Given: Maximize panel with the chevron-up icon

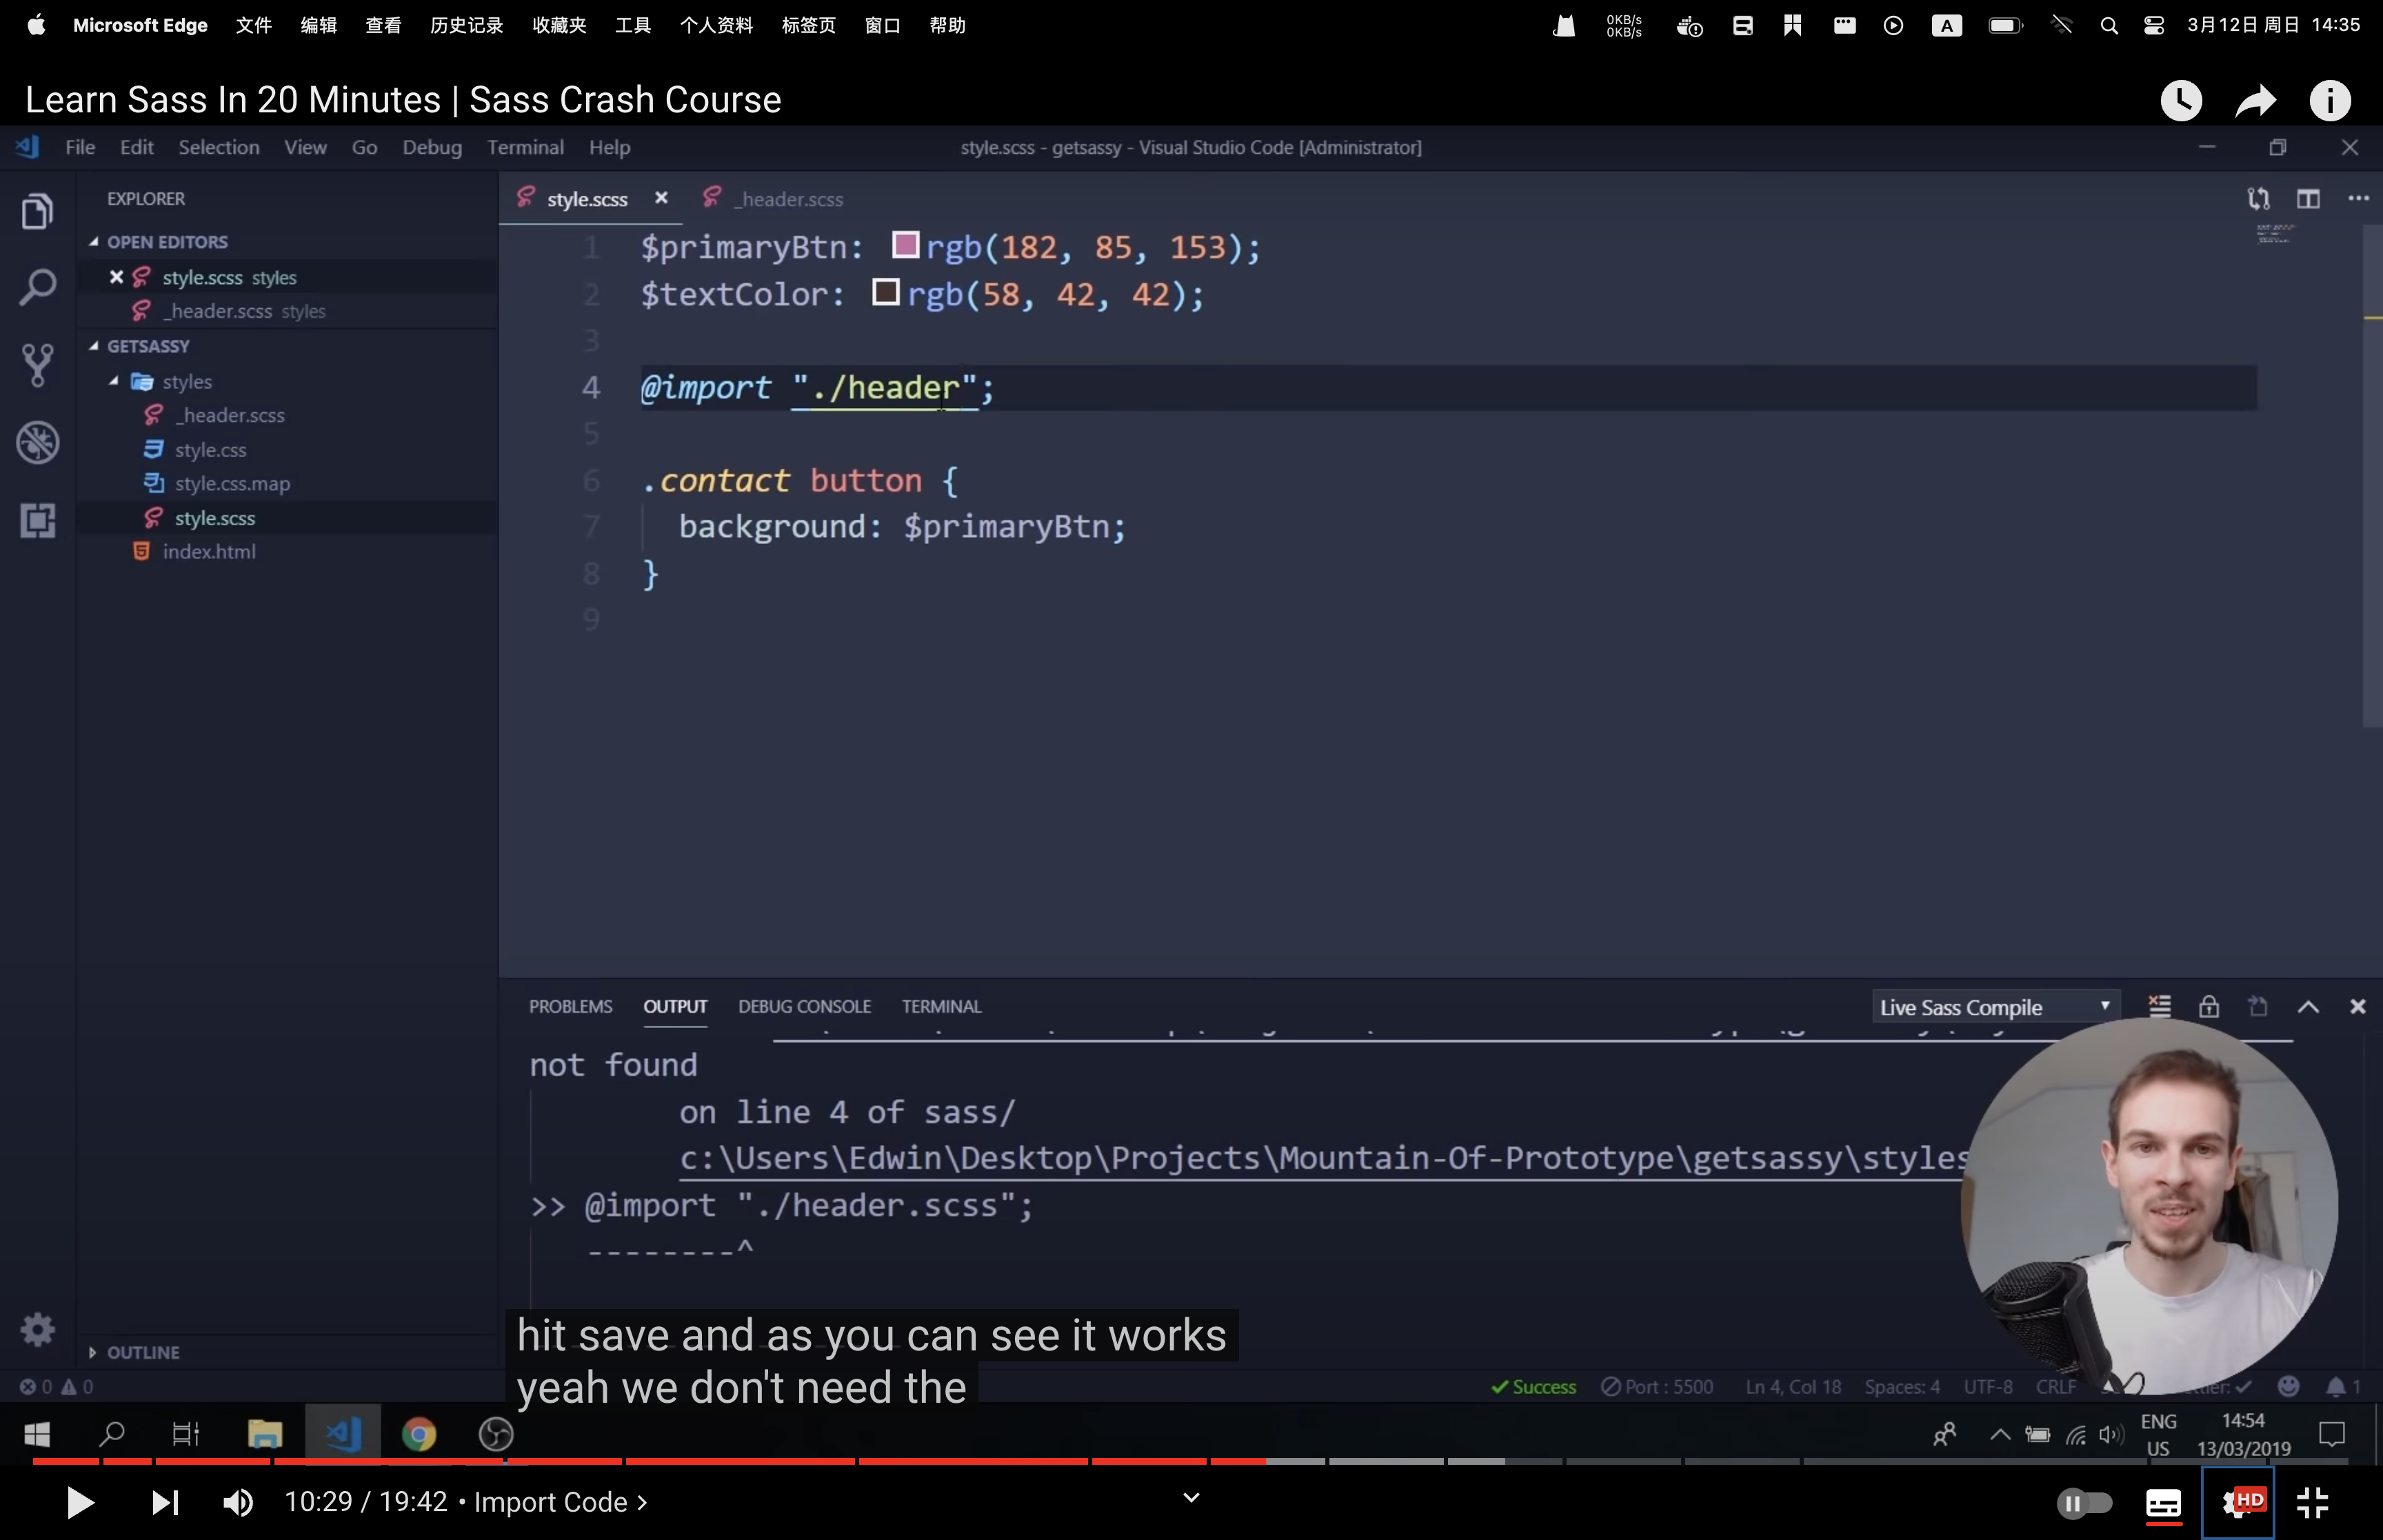Looking at the screenshot, I should (2308, 1006).
